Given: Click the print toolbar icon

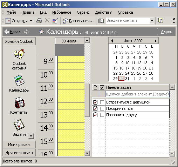Looking at the screenshot, I should (39, 21).
